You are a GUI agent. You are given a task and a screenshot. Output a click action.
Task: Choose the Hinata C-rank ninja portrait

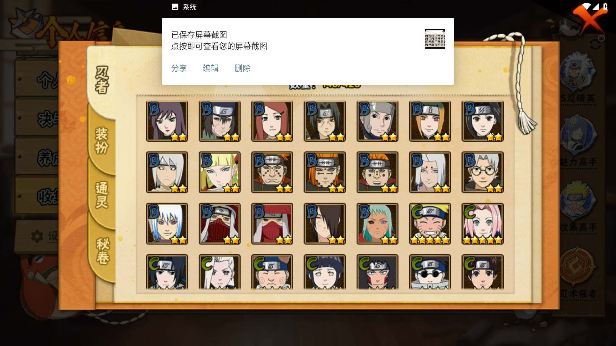click(x=325, y=272)
